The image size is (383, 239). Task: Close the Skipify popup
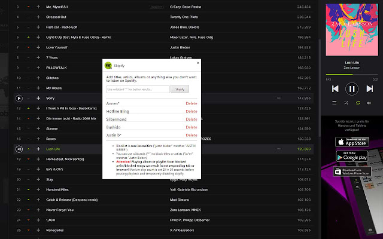coord(197,63)
